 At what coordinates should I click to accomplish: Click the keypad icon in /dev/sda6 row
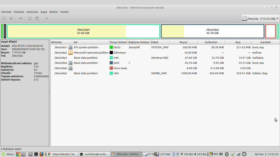pyautogui.click(x=71, y=68)
